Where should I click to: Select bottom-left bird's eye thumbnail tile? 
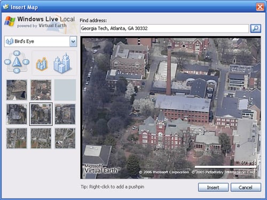click(17, 138)
